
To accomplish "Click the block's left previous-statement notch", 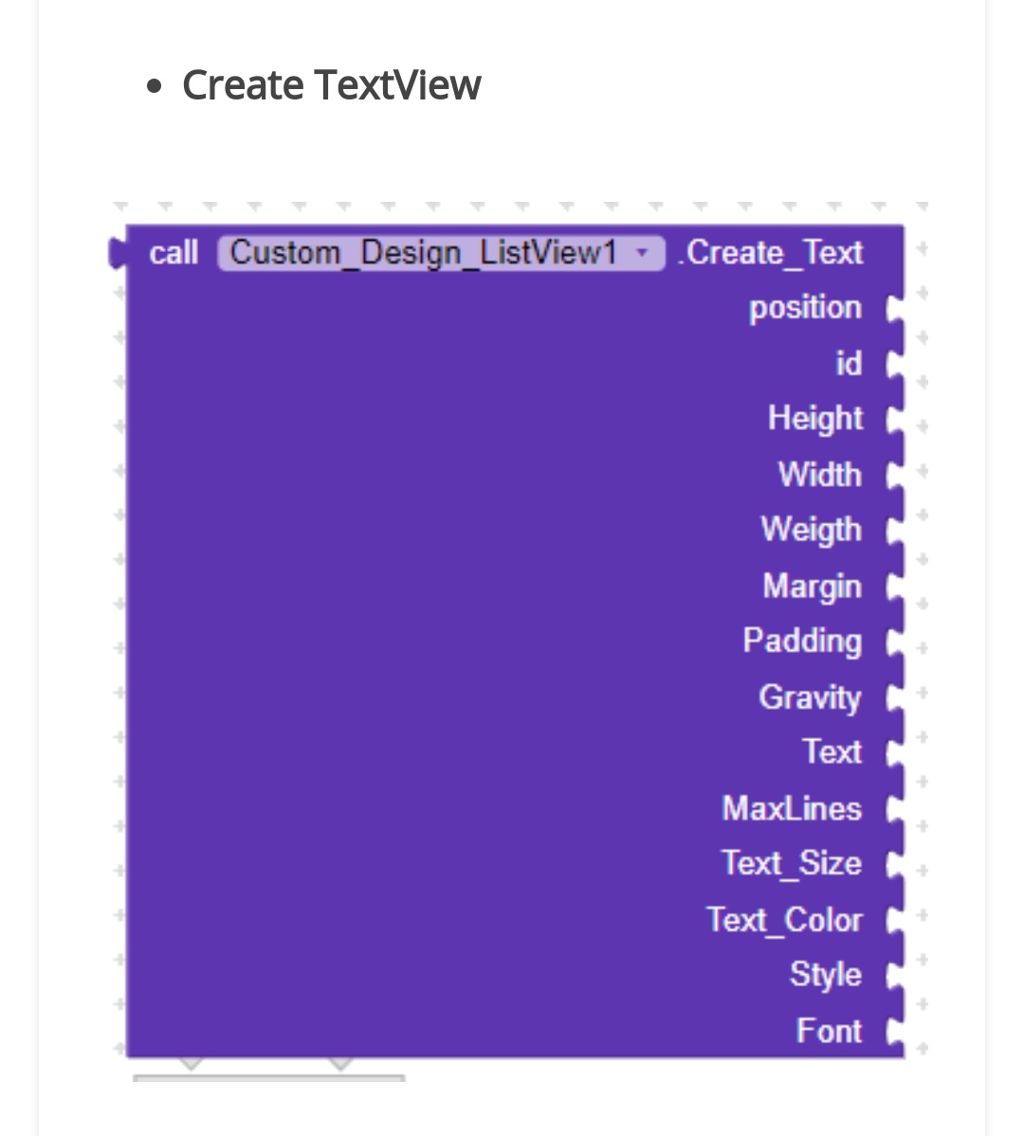I will (x=118, y=253).
